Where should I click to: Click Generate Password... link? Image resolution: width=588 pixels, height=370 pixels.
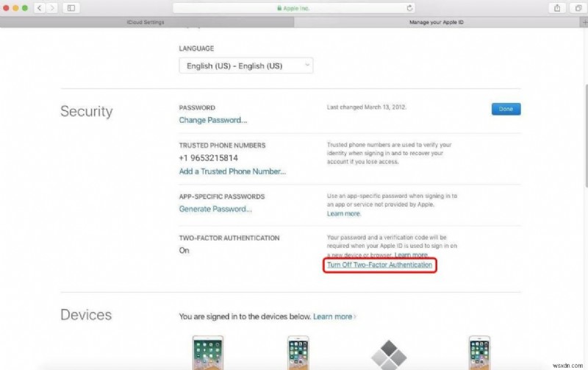(x=215, y=209)
